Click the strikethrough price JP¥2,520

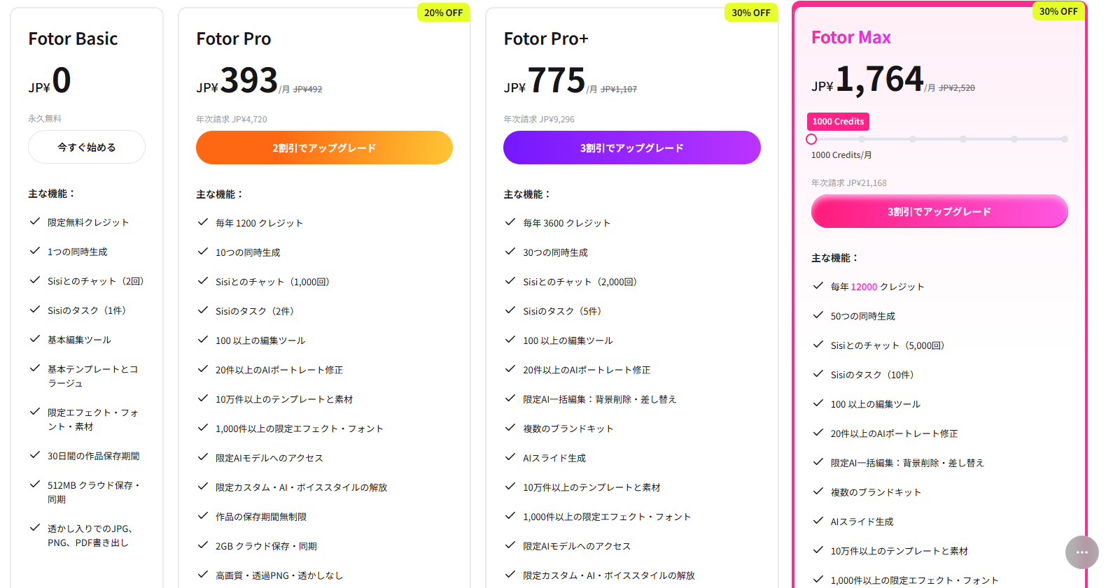[x=956, y=87]
